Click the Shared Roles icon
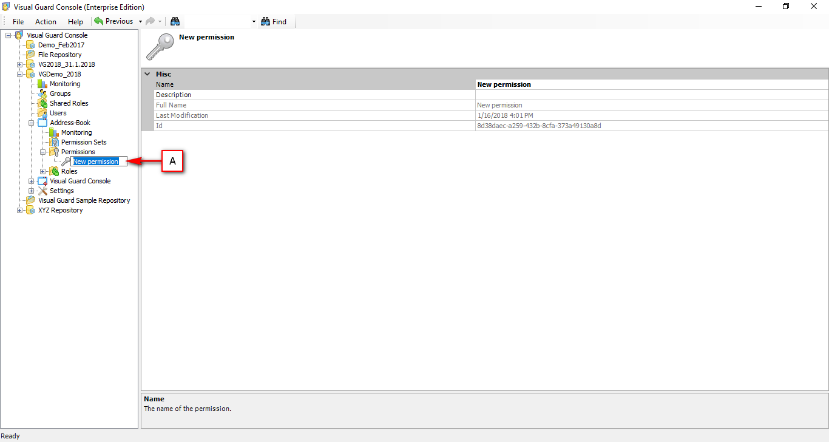The height and width of the screenshot is (442, 829). click(x=42, y=103)
